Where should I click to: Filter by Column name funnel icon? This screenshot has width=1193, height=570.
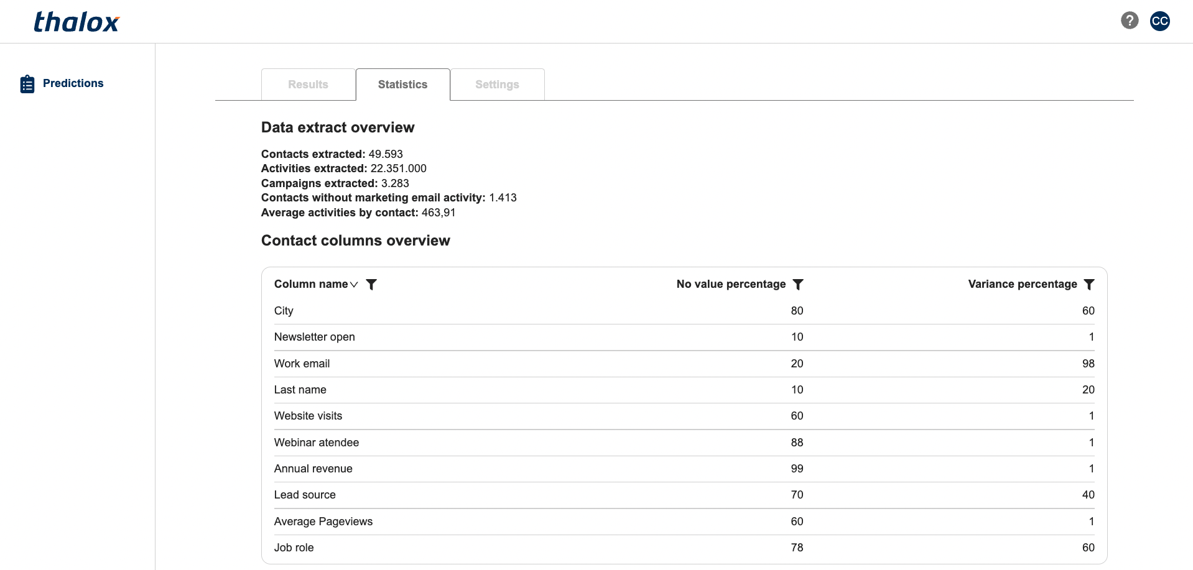[x=371, y=285]
